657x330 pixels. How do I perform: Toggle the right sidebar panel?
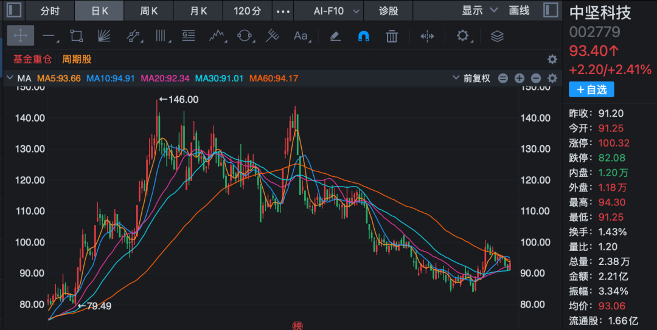click(550, 10)
